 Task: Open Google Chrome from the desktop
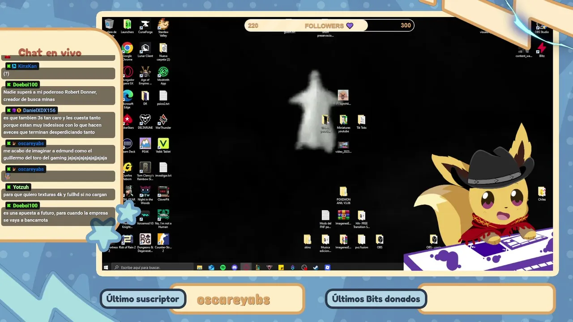coord(127,51)
